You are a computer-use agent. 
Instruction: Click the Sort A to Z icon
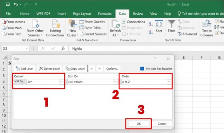click(151, 24)
